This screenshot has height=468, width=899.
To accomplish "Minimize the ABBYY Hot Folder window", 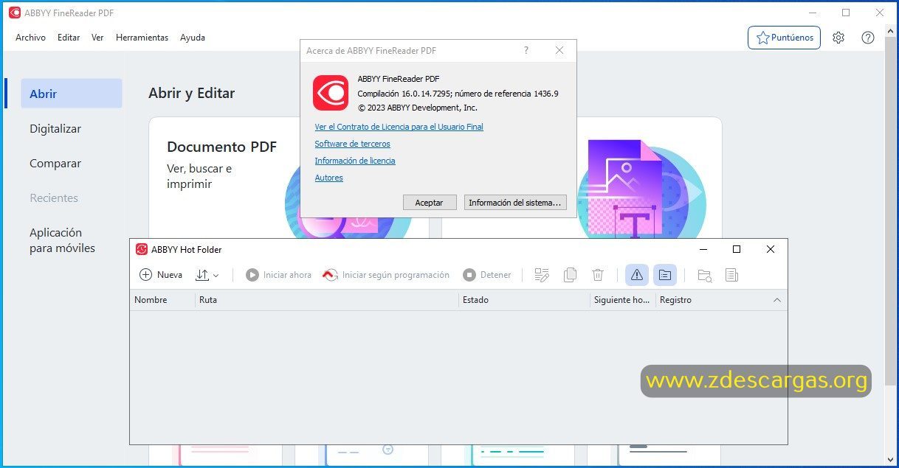I will pyautogui.click(x=703, y=249).
